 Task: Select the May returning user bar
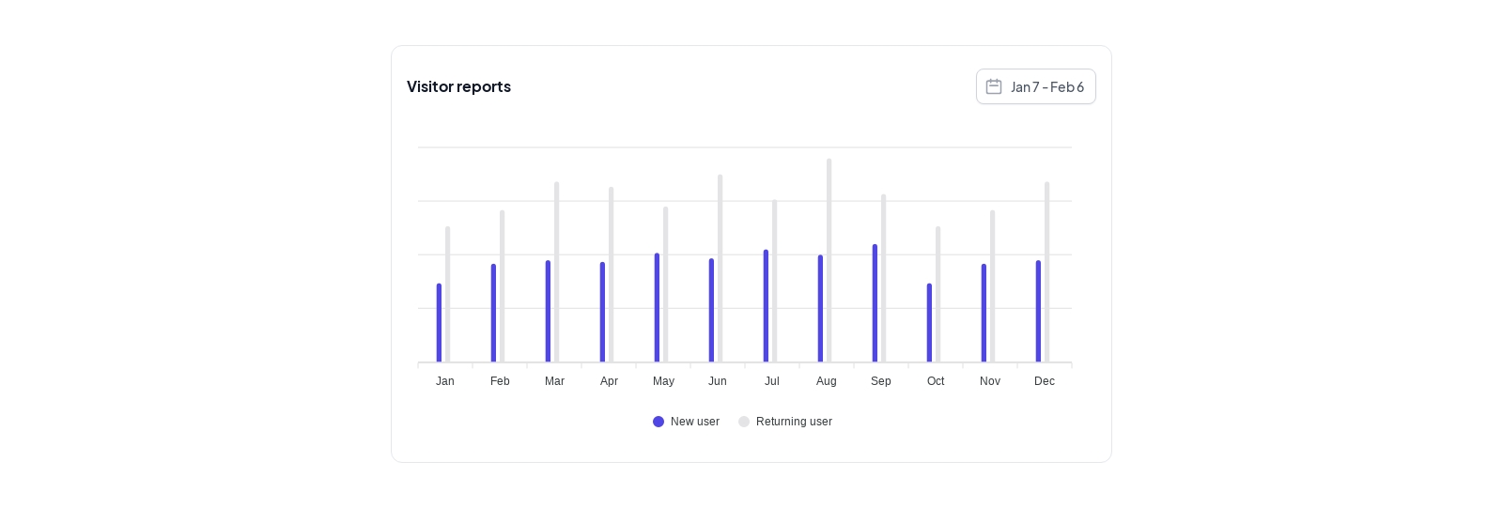(666, 285)
